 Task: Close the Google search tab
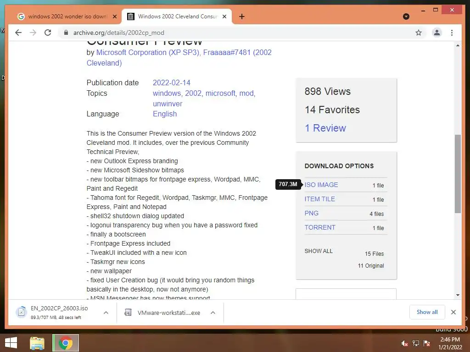click(x=114, y=16)
